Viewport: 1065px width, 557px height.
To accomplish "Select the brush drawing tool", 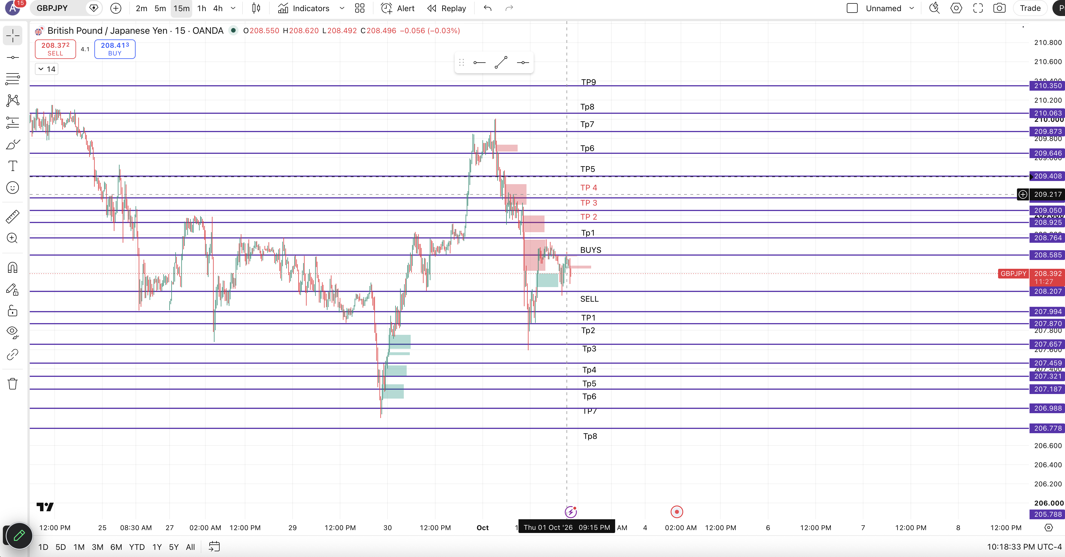I will coord(13,144).
